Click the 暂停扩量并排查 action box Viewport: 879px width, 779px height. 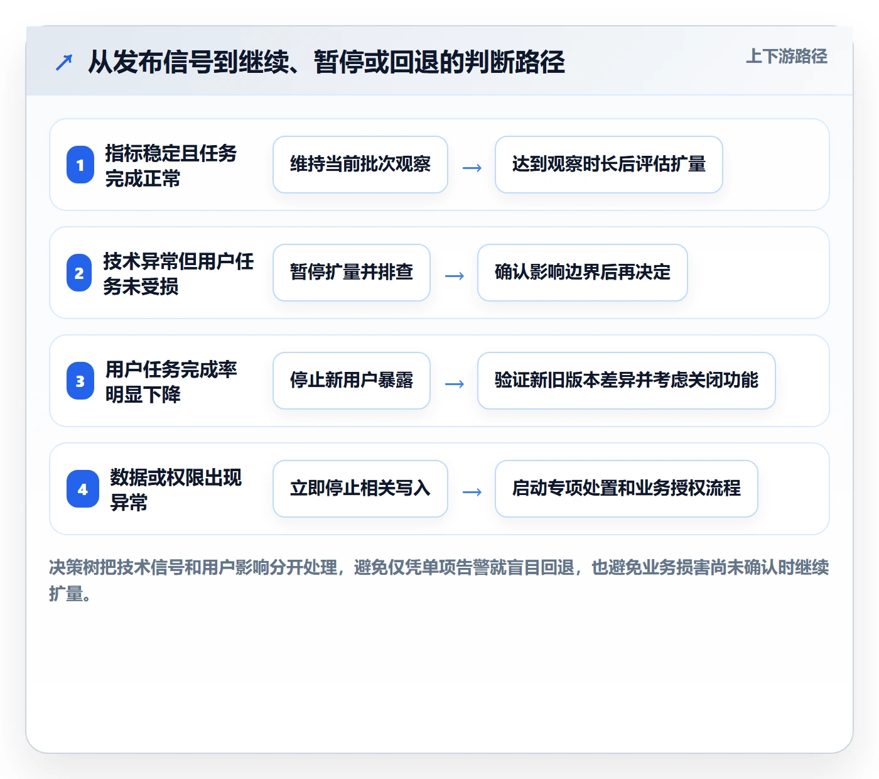[352, 273]
